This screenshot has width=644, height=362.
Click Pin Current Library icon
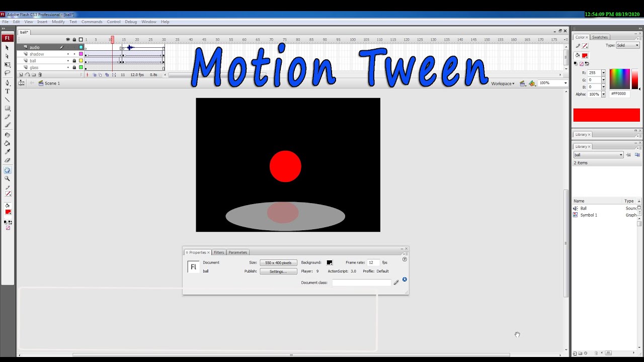pos(628,155)
